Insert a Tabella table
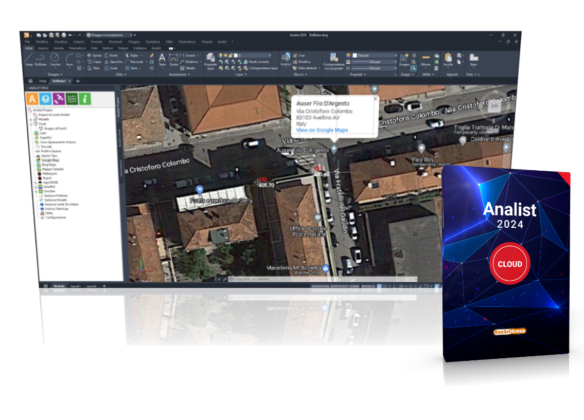 point(188,68)
